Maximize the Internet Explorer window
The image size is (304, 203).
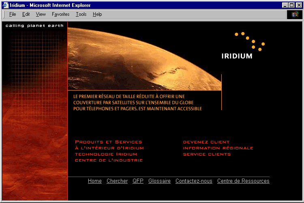tap(291, 5)
